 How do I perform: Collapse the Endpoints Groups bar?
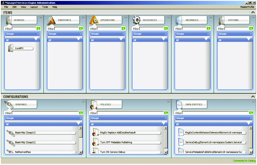click(80, 34)
